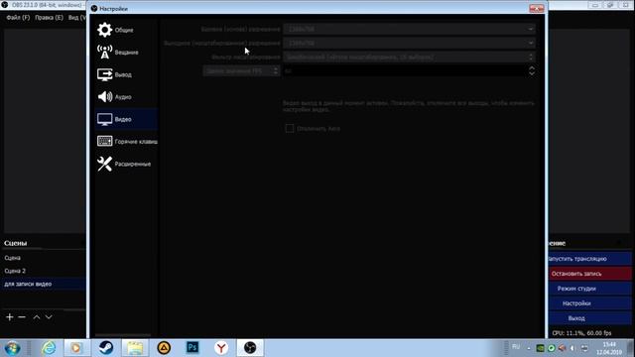Open the File (Файл) menu
Viewport: 635px width, 357px height.
18,18
